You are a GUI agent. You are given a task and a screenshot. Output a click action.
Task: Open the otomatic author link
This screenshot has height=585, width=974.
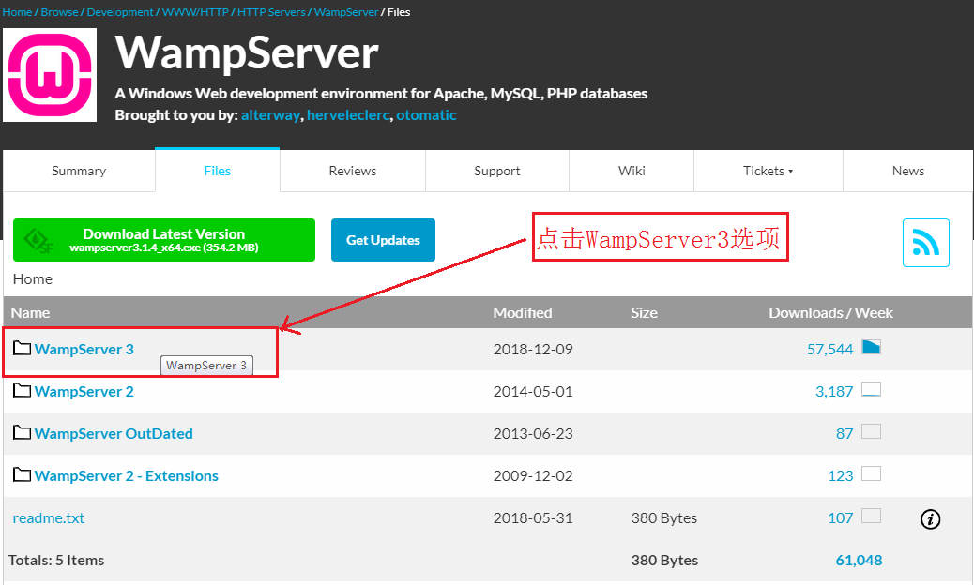coord(426,114)
